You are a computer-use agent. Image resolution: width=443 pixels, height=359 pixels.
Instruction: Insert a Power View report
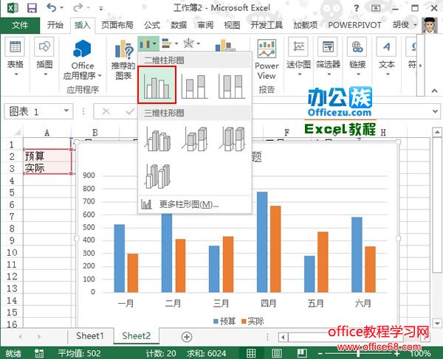pos(267,58)
